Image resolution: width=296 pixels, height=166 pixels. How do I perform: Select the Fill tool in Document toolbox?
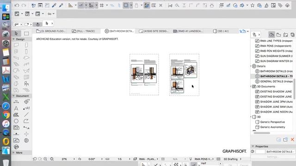point(16,115)
